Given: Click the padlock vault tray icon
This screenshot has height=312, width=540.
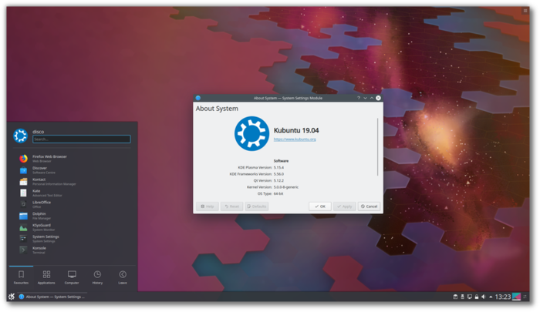Looking at the screenshot, I should pos(477,297).
